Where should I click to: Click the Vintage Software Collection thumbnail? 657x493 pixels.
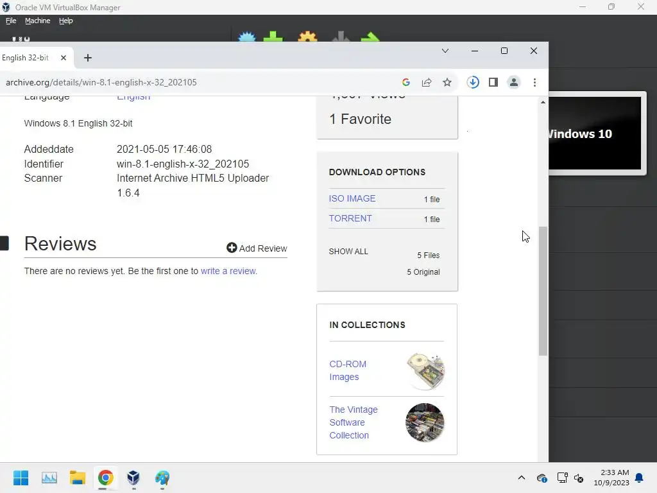click(x=425, y=422)
